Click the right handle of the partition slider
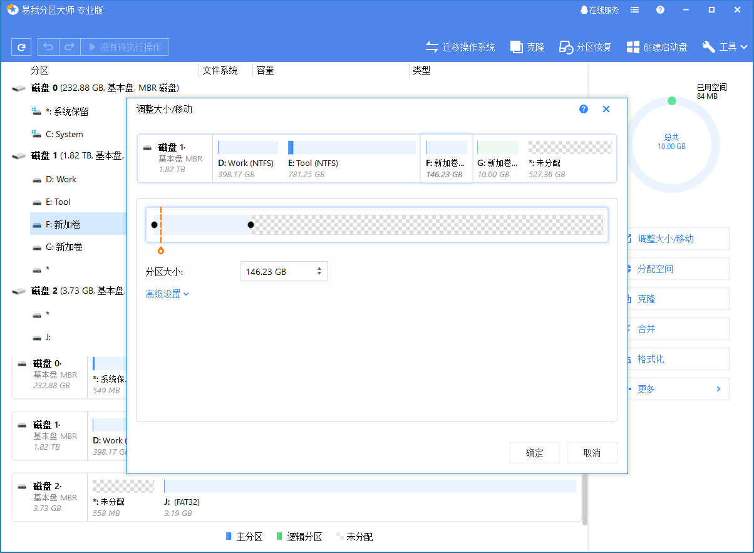The width and height of the screenshot is (754, 553). tap(250, 225)
